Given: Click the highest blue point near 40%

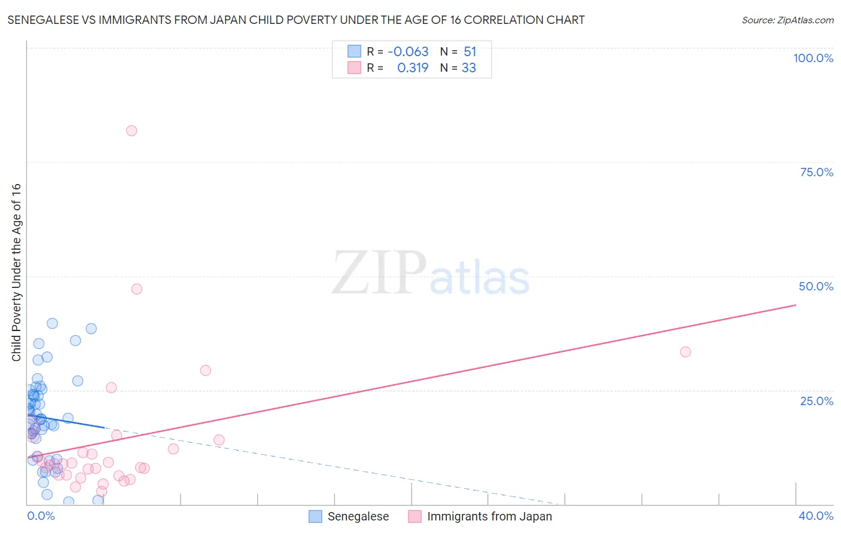Looking at the screenshot, I should point(52,323).
